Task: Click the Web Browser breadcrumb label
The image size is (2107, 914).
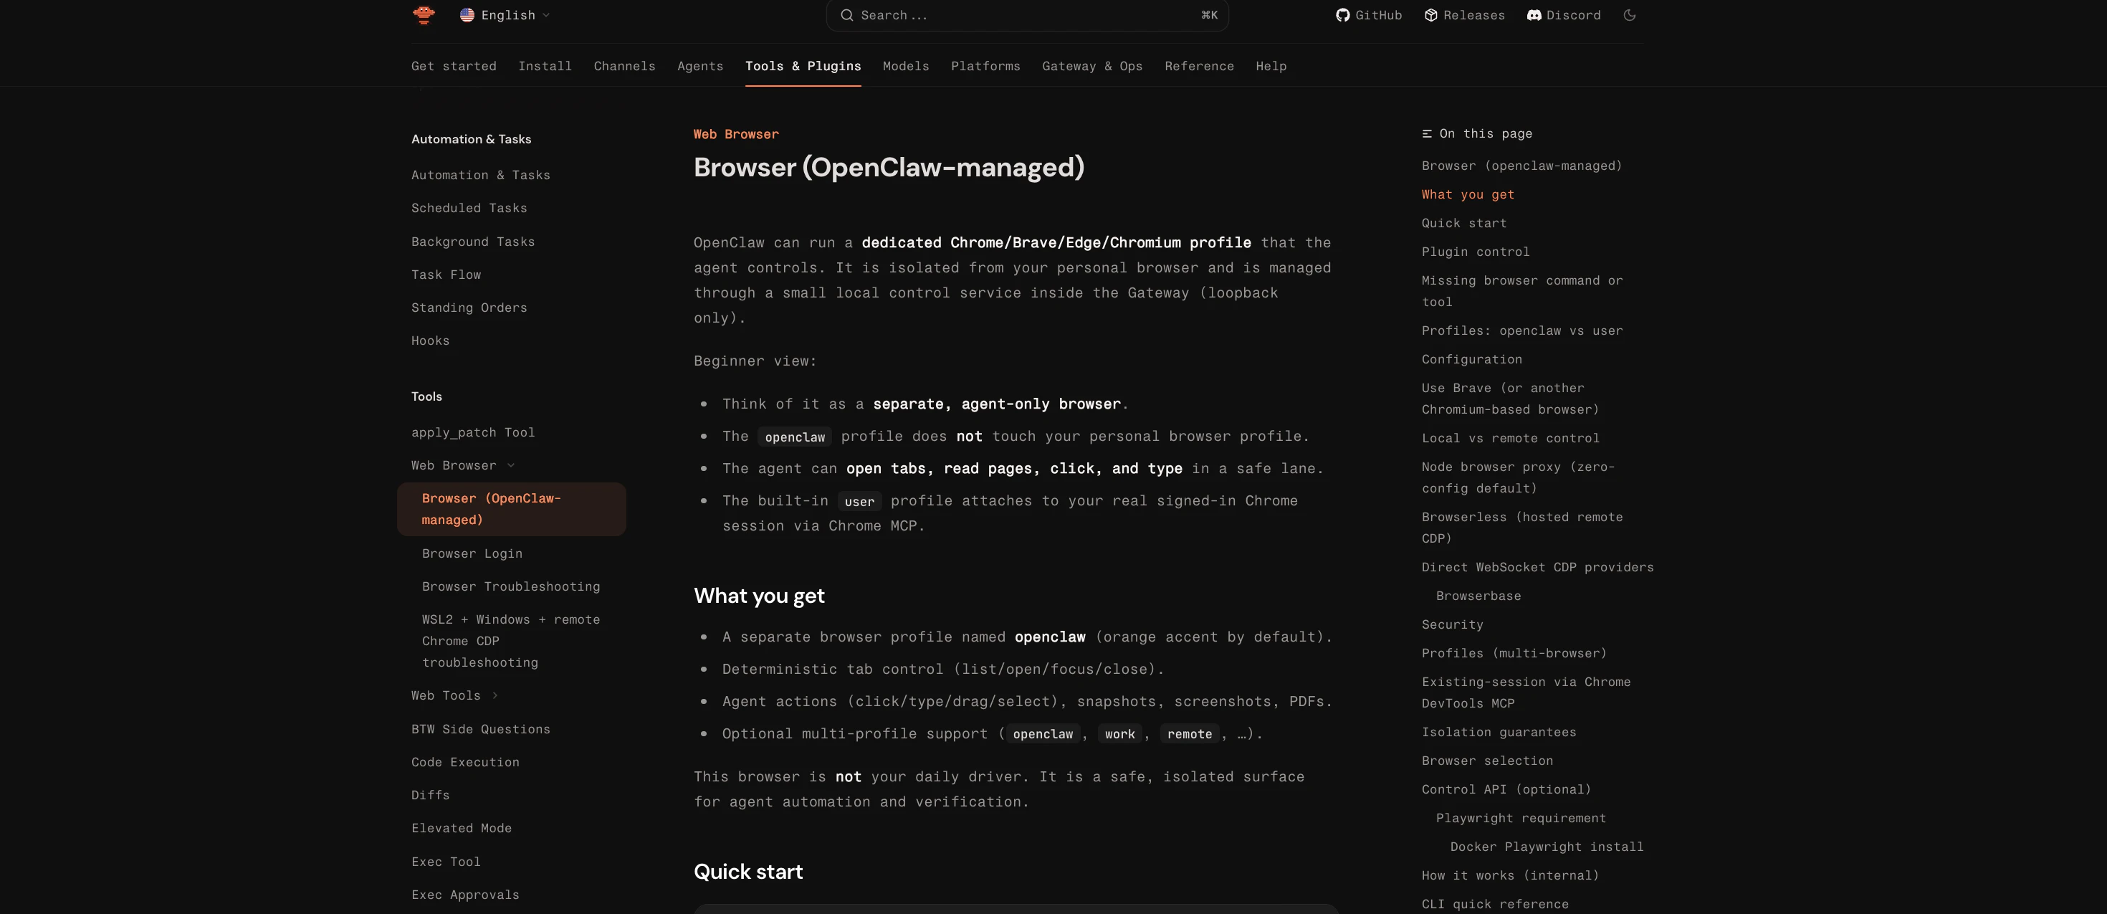Action: (736, 134)
